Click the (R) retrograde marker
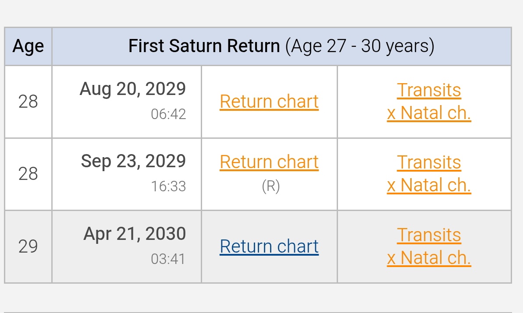Screen dimensions: 523x313 click(270, 186)
